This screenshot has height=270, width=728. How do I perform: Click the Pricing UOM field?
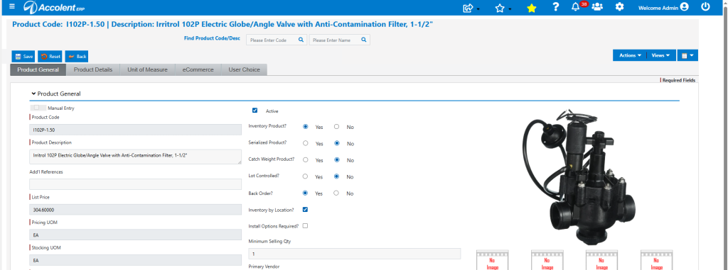point(135,235)
